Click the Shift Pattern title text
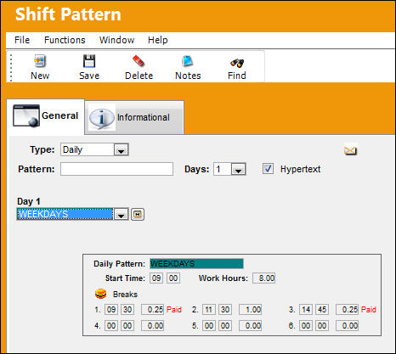Screen dimensions: 396x354 pos(68,14)
